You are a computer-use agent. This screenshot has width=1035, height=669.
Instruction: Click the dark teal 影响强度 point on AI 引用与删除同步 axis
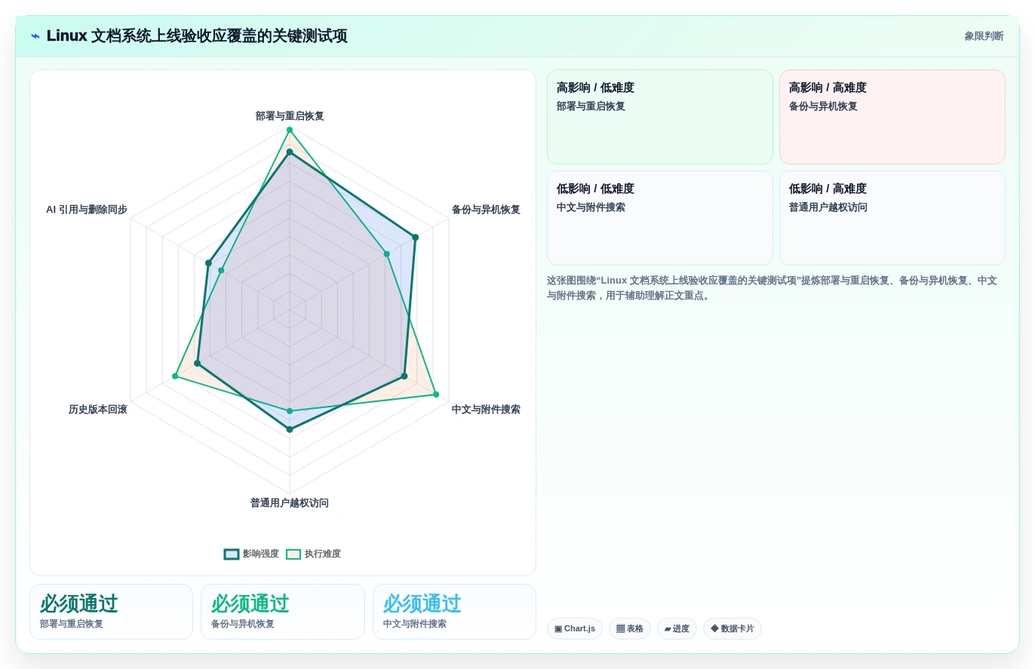[208, 263]
